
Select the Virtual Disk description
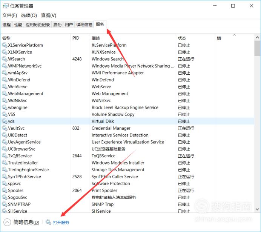(x=103, y=121)
